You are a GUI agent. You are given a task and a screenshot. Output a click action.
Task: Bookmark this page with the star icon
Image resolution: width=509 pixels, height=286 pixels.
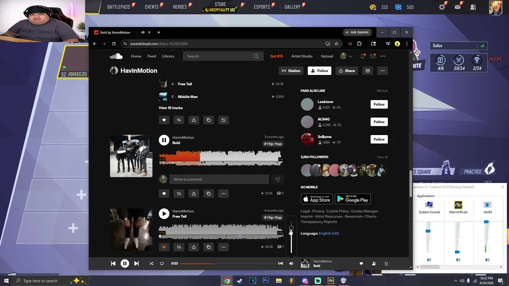click(x=336, y=44)
